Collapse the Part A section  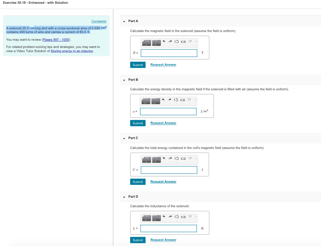click(x=124, y=21)
